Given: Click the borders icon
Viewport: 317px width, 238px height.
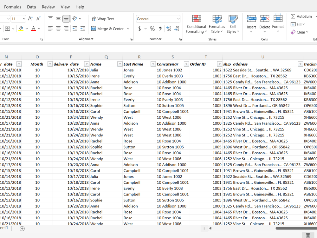Looking at the screenshot, I should click(x=8, y=29).
